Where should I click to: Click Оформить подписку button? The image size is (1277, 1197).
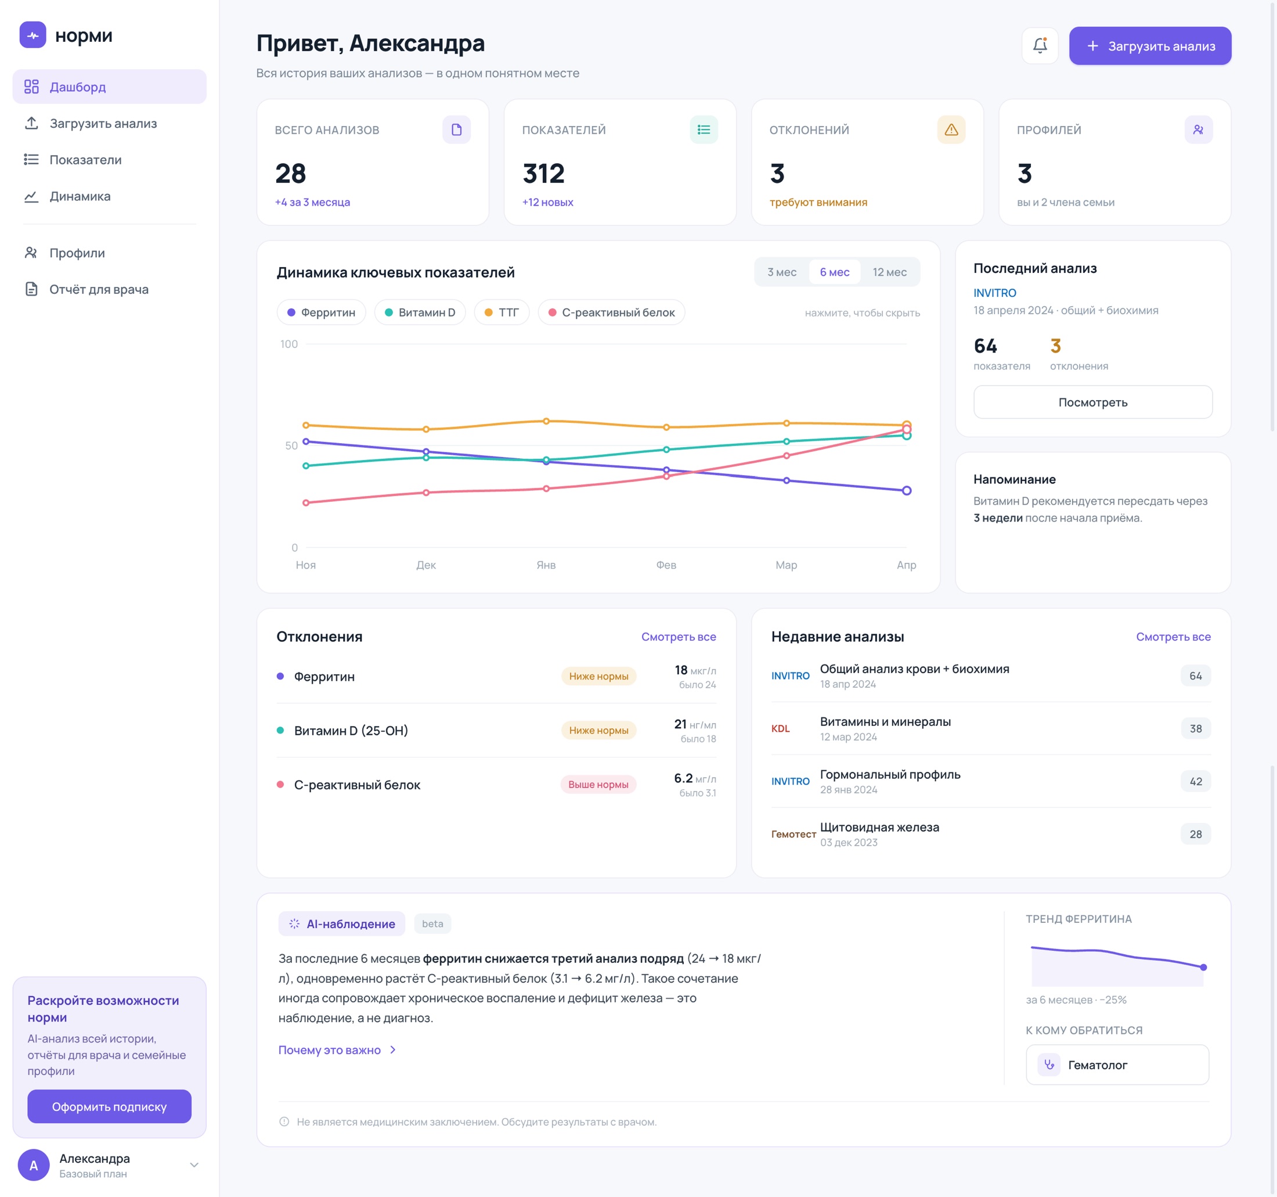click(x=109, y=1106)
